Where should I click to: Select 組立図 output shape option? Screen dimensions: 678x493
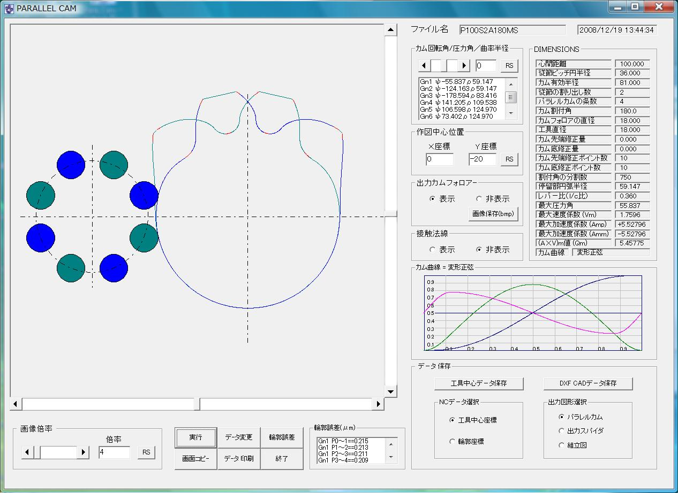click(561, 445)
